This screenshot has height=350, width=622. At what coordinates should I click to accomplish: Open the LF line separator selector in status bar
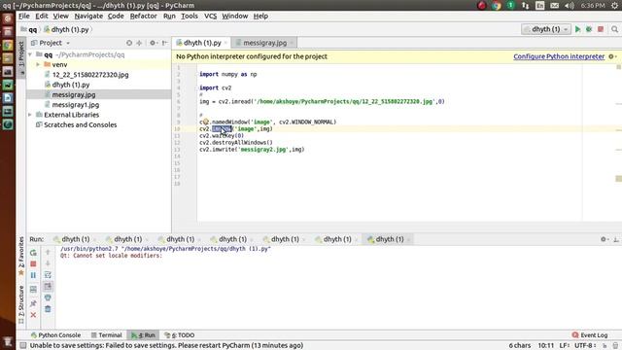(565, 346)
